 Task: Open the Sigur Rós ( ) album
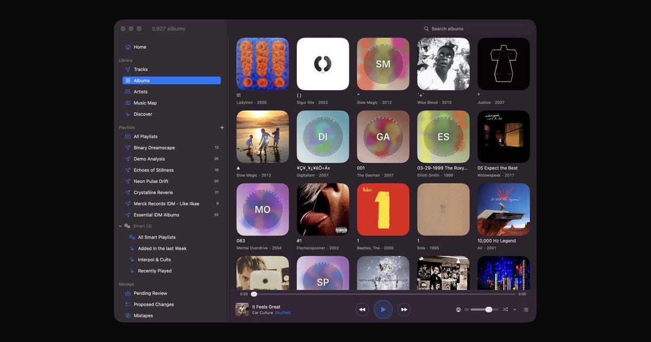(323, 64)
